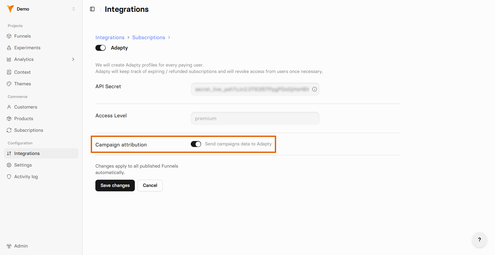Open the Demo workspace switcher
495x255 pixels.
[x=41, y=9]
